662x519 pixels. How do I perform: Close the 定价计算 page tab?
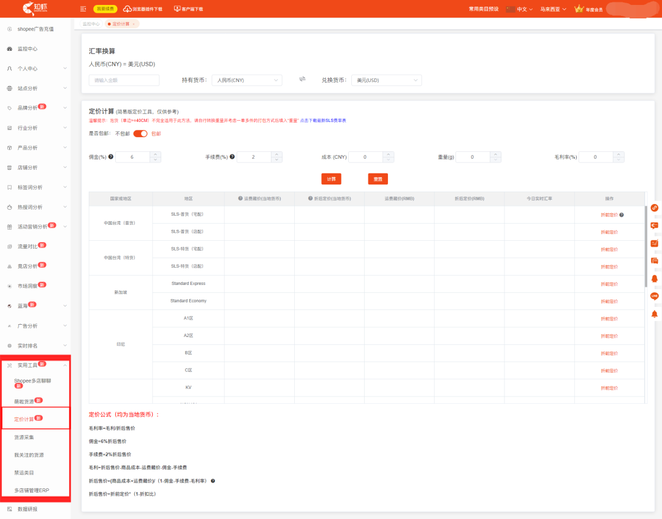134,24
